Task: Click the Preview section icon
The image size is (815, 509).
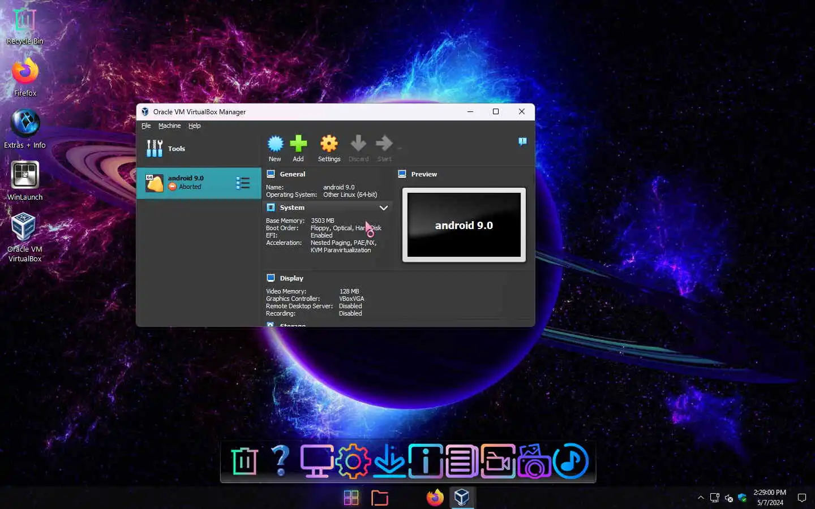Action: [x=402, y=174]
